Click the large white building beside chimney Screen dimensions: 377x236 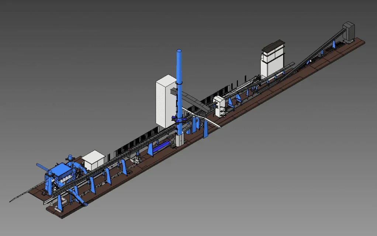pos(165,101)
